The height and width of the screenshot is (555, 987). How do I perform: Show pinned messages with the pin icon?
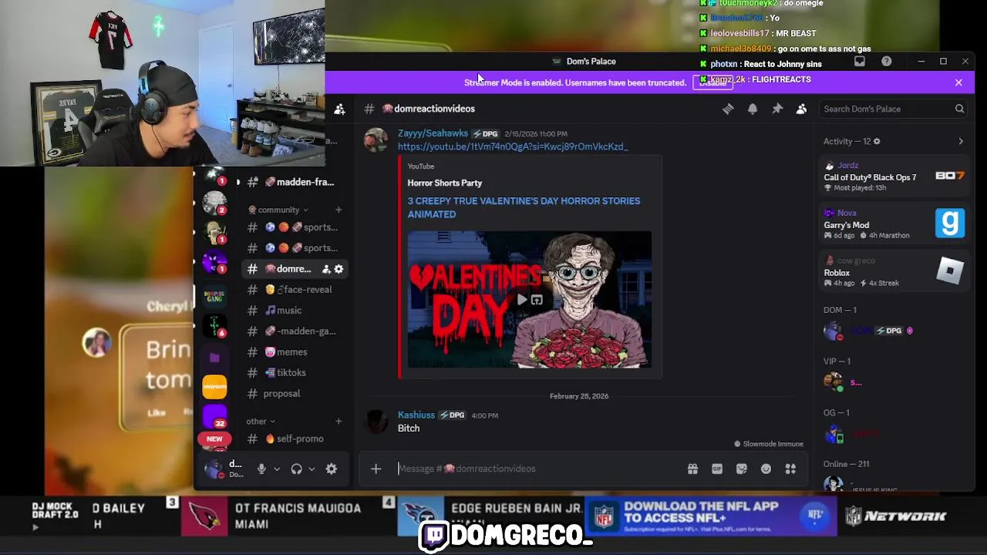point(777,109)
